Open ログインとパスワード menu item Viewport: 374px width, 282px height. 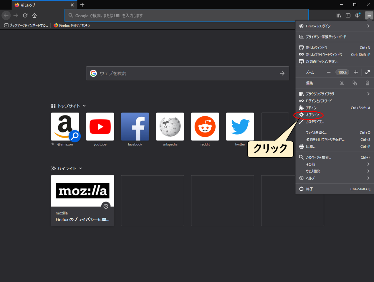pos(335,101)
